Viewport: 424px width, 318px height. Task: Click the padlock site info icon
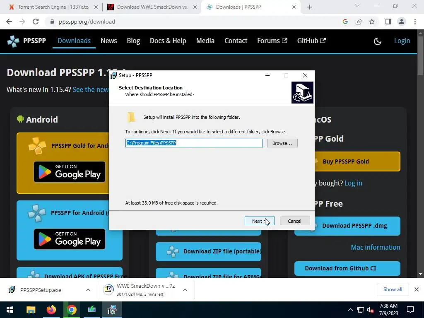tap(52, 22)
